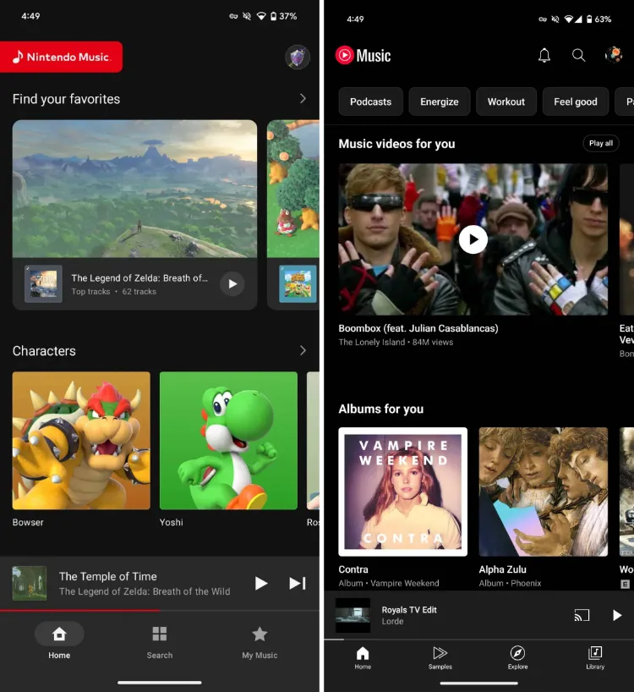The height and width of the screenshot is (692, 634).
Task: Select the Workout filter chip
Action: (506, 102)
